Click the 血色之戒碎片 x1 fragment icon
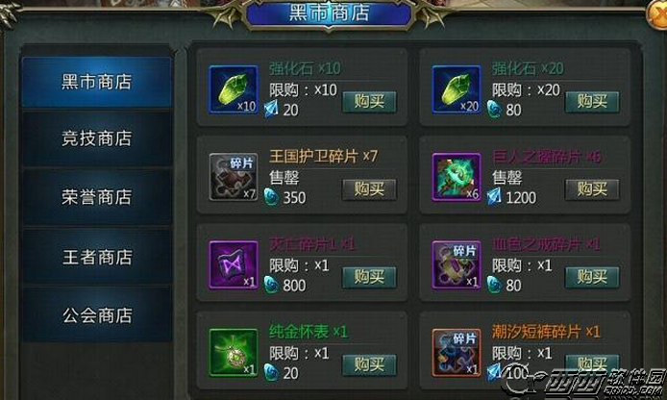This screenshot has width=667, height=400. pyautogui.click(x=456, y=264)
